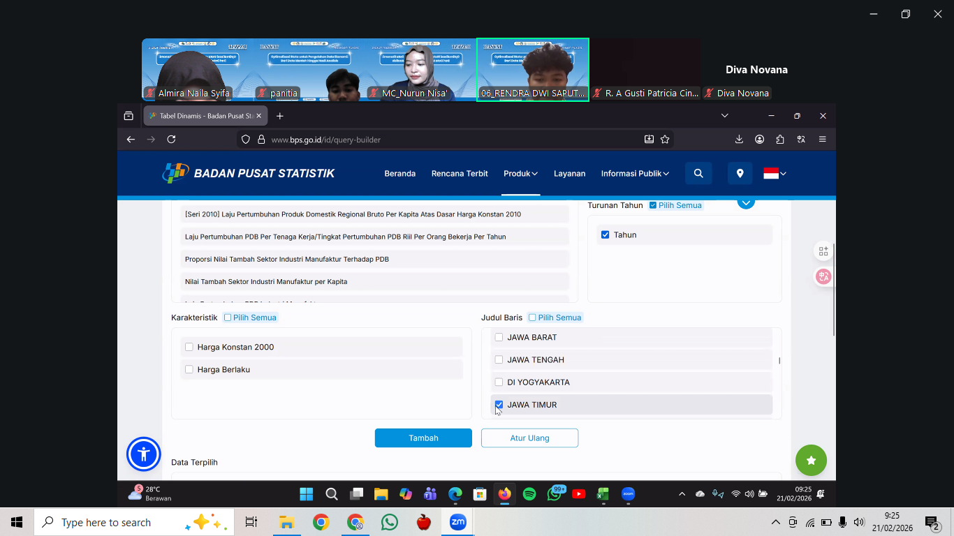Click the Atur Ulang reset button

click(x=529, y=438)
